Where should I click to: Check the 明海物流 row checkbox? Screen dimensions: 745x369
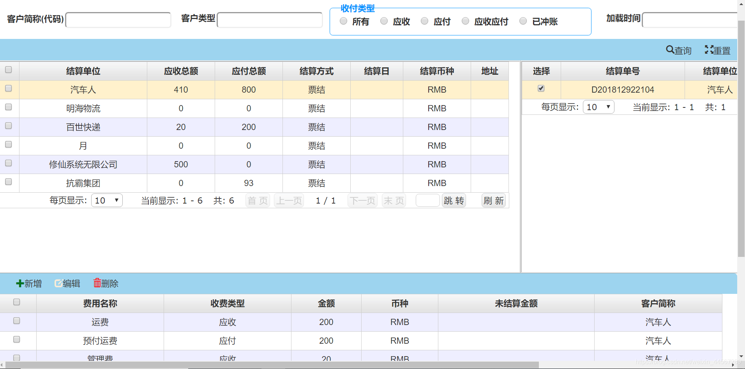tap(9, 107)
